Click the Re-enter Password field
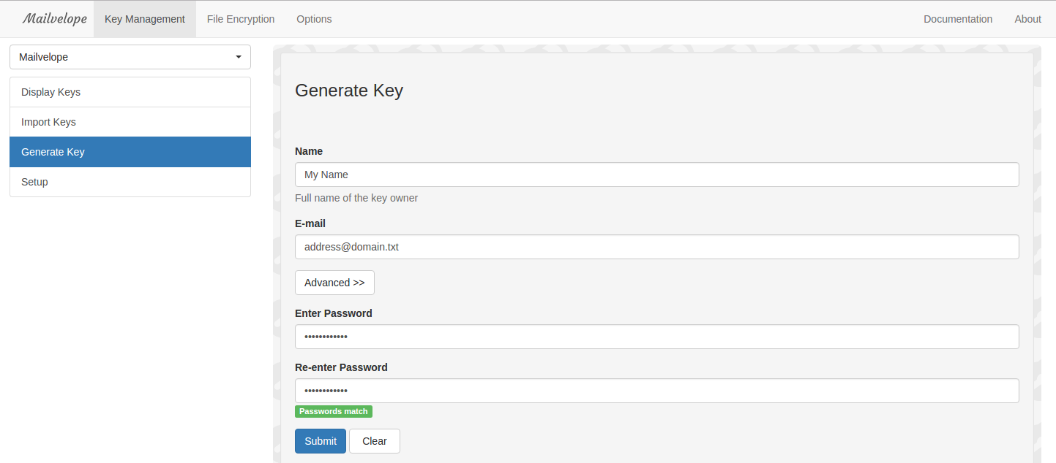This screenshot has width=1056, height=463. click(x=656, y=391)
